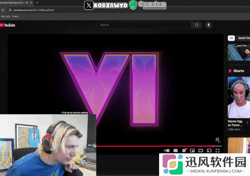Select the Grand Theft Auto VI browser tab
The image size is (250, 176).
[x=12, y=3]
